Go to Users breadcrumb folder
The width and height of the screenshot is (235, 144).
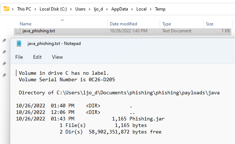click(80, 9)
